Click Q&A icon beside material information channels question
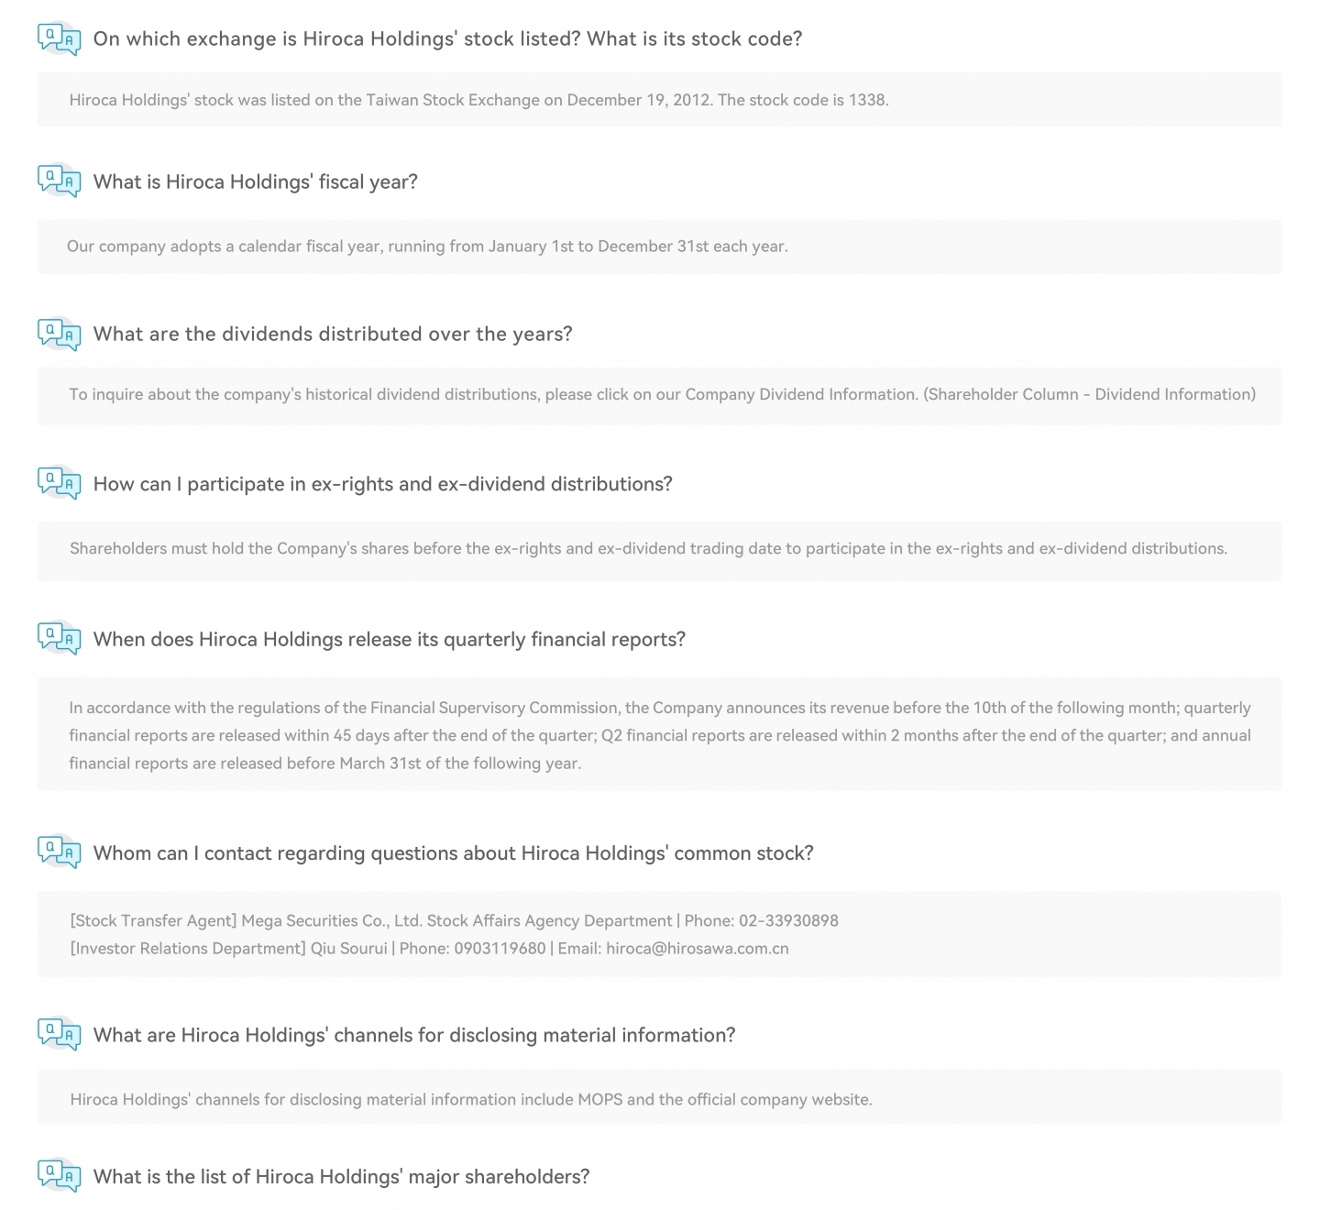This screenshot has width=1320, height=1210. (x=59, y=1034)
